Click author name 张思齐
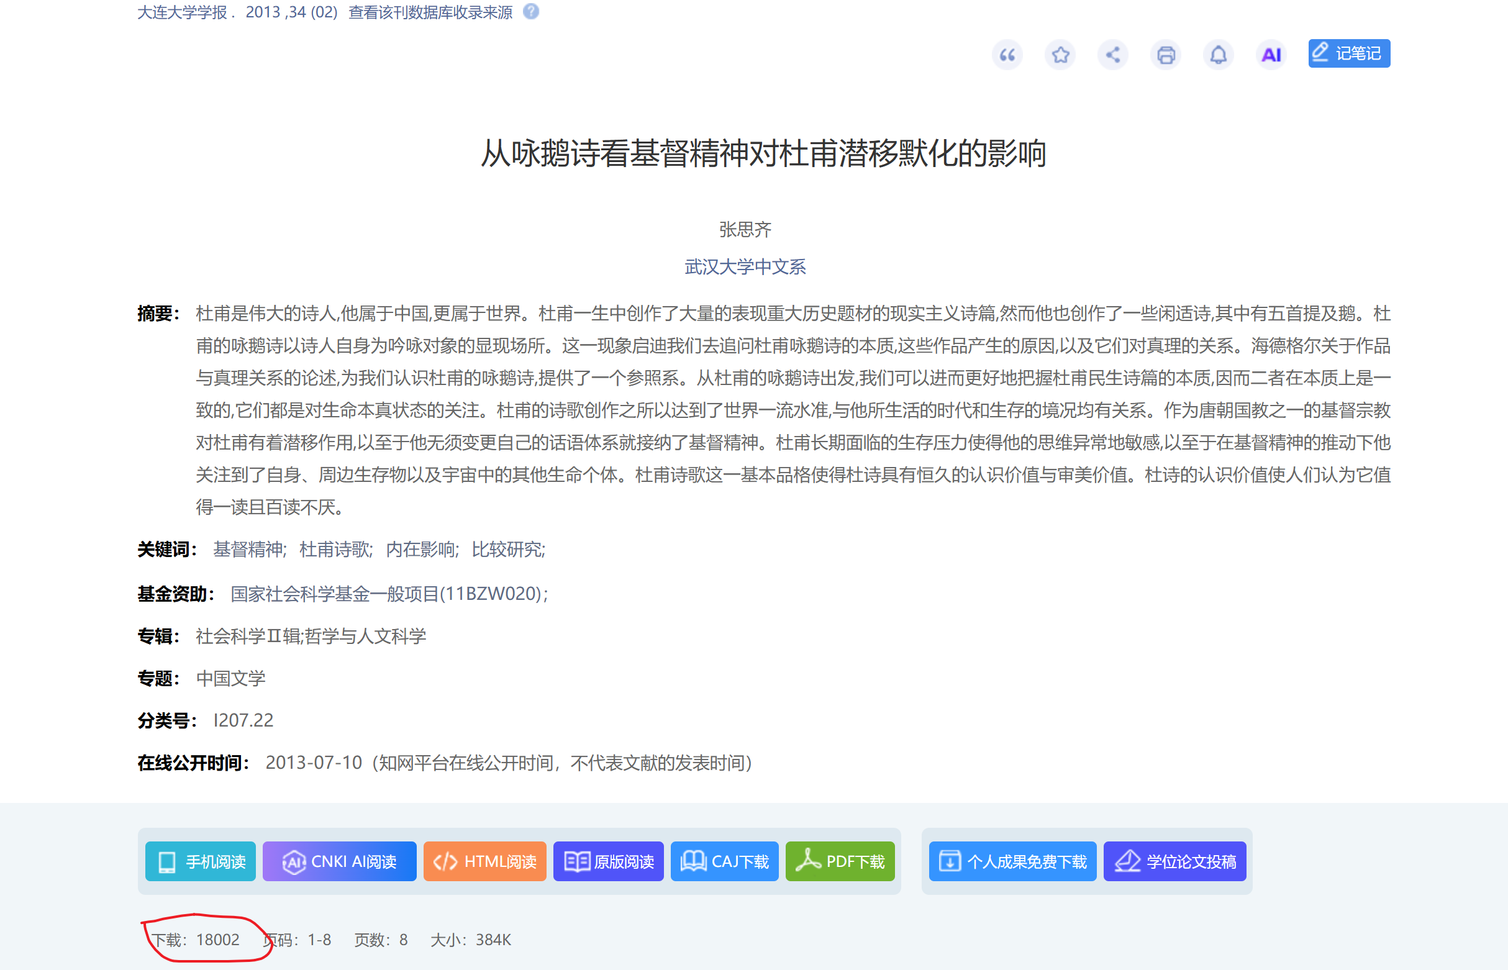The width and height of the screenshot is (1508, 970). tap(745, 229)
